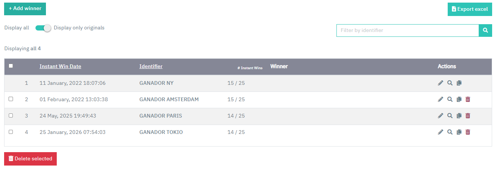Edit the GANADOR PARIS row
This screenshot has height=170, width=494.
point(440,116)
